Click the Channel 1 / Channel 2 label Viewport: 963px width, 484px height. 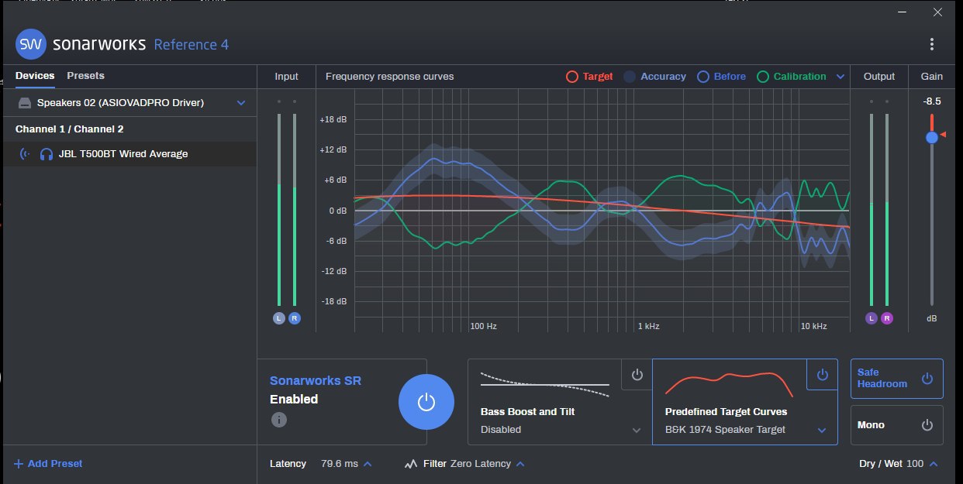pos(69,129)
